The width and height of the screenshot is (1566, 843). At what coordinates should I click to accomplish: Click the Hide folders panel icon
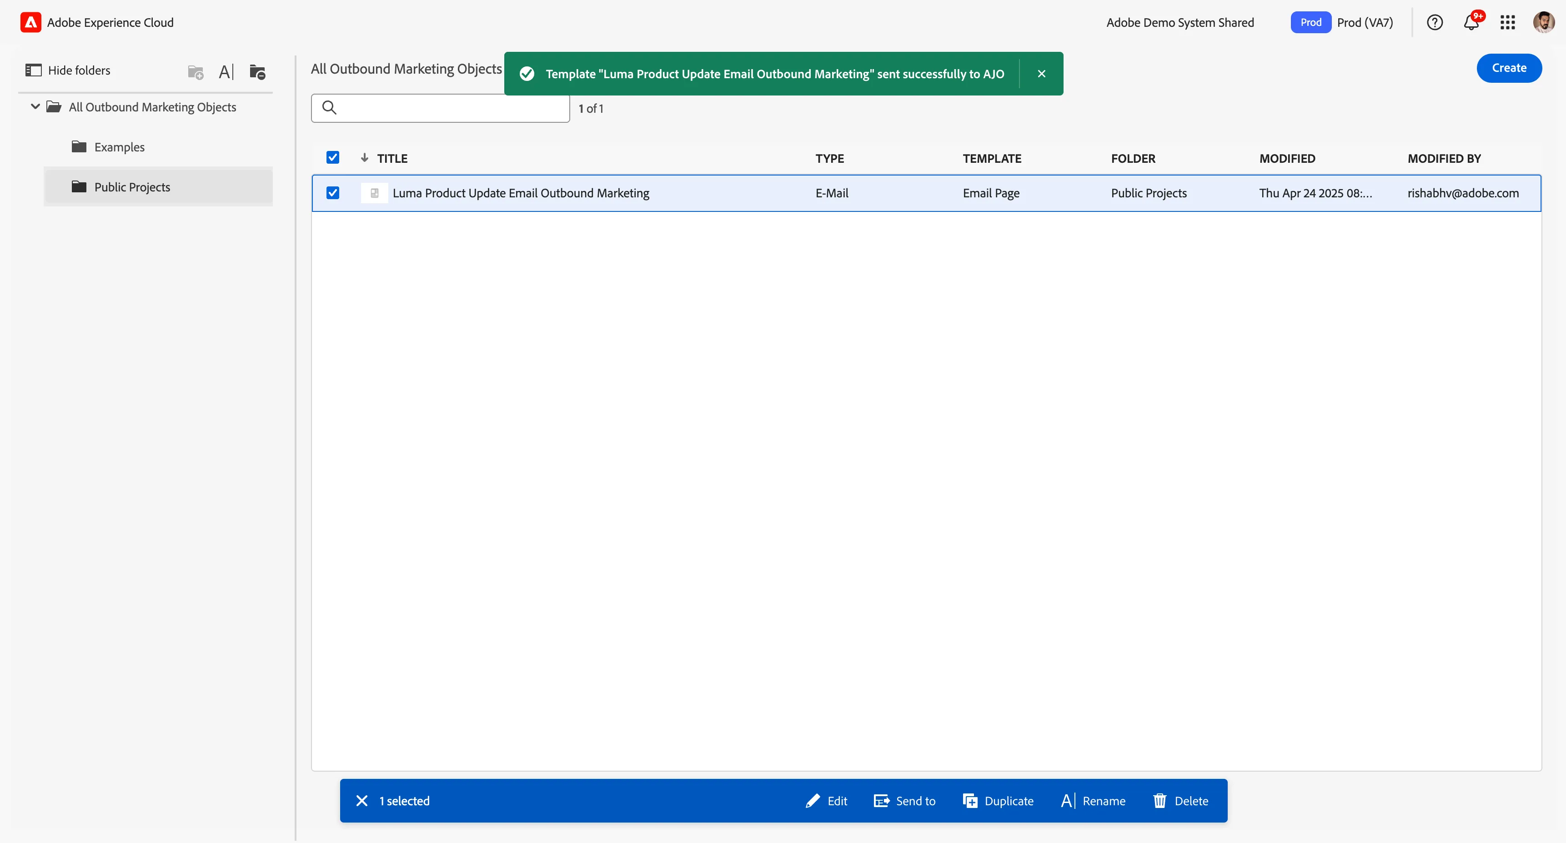[x=34, y=70]
